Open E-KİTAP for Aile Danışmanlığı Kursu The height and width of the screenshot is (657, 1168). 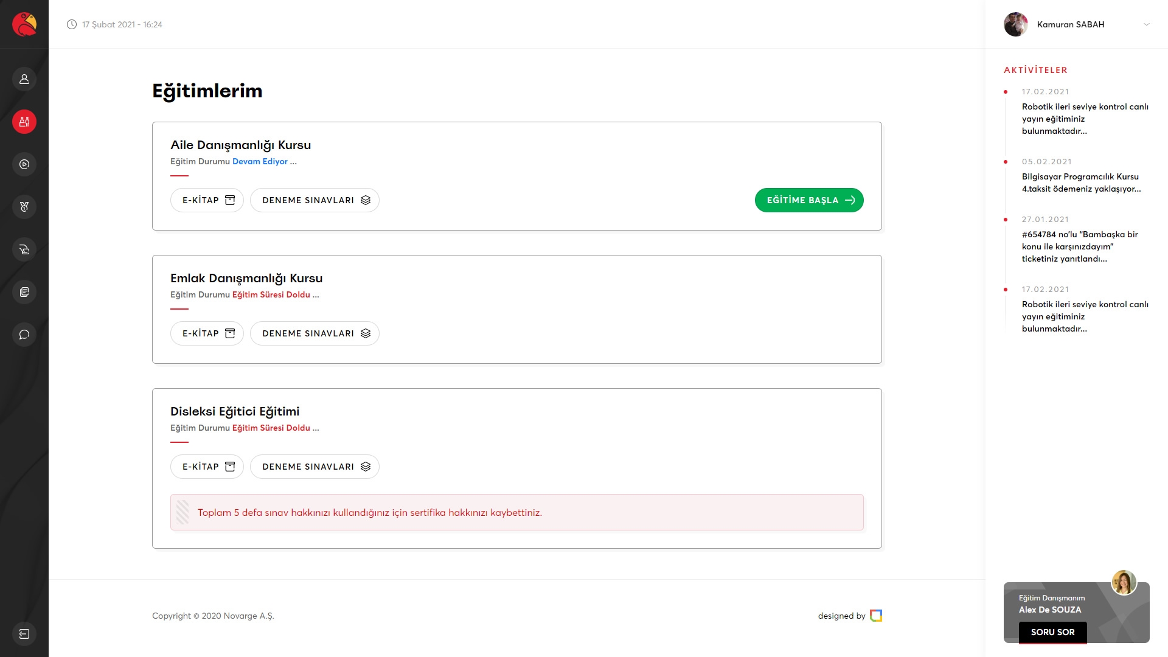207,200
